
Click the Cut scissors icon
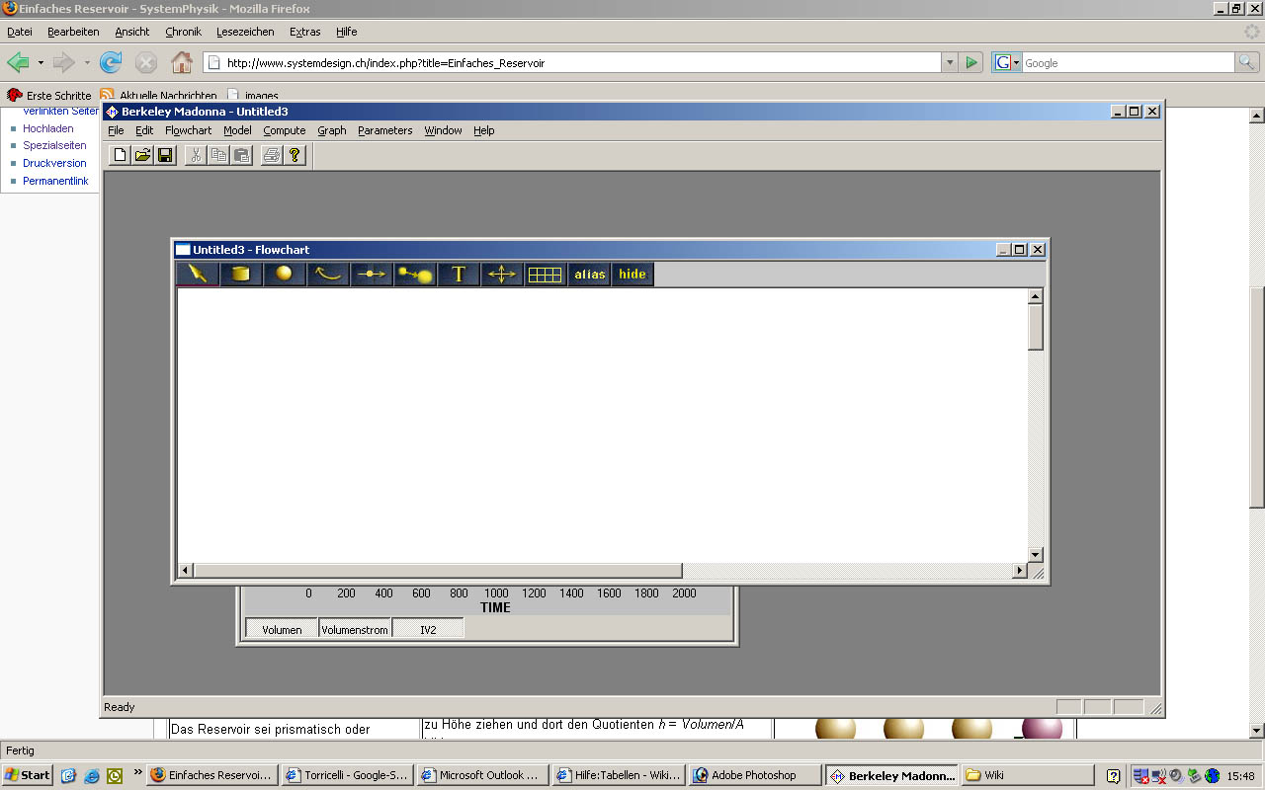click(x=196, y=155)
